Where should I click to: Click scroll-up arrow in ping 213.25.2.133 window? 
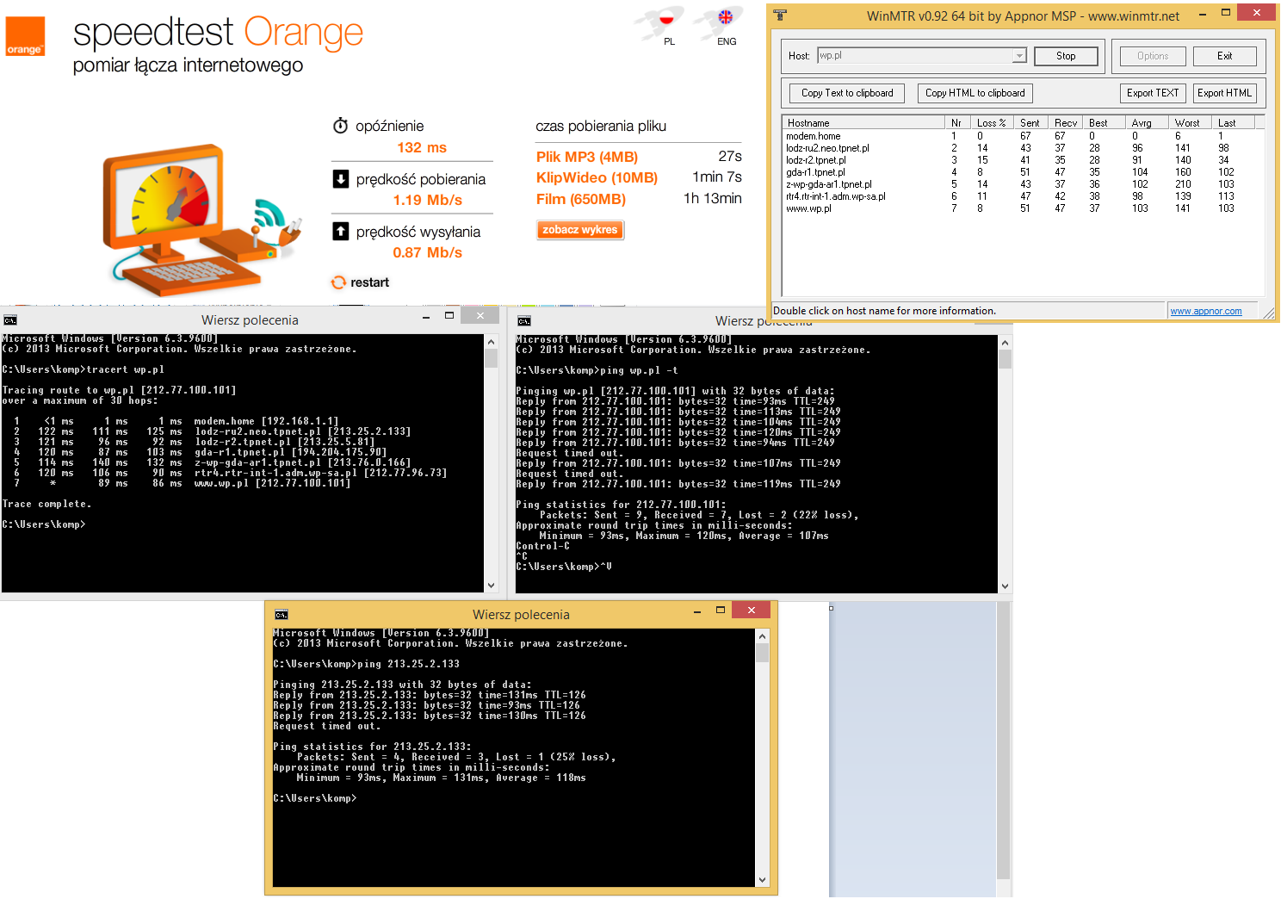762,636
